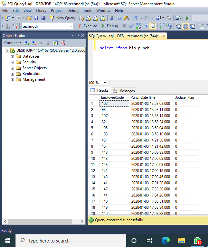Toggle Results to File mode
The image size is (208, 247).
(x=193, y=26)
